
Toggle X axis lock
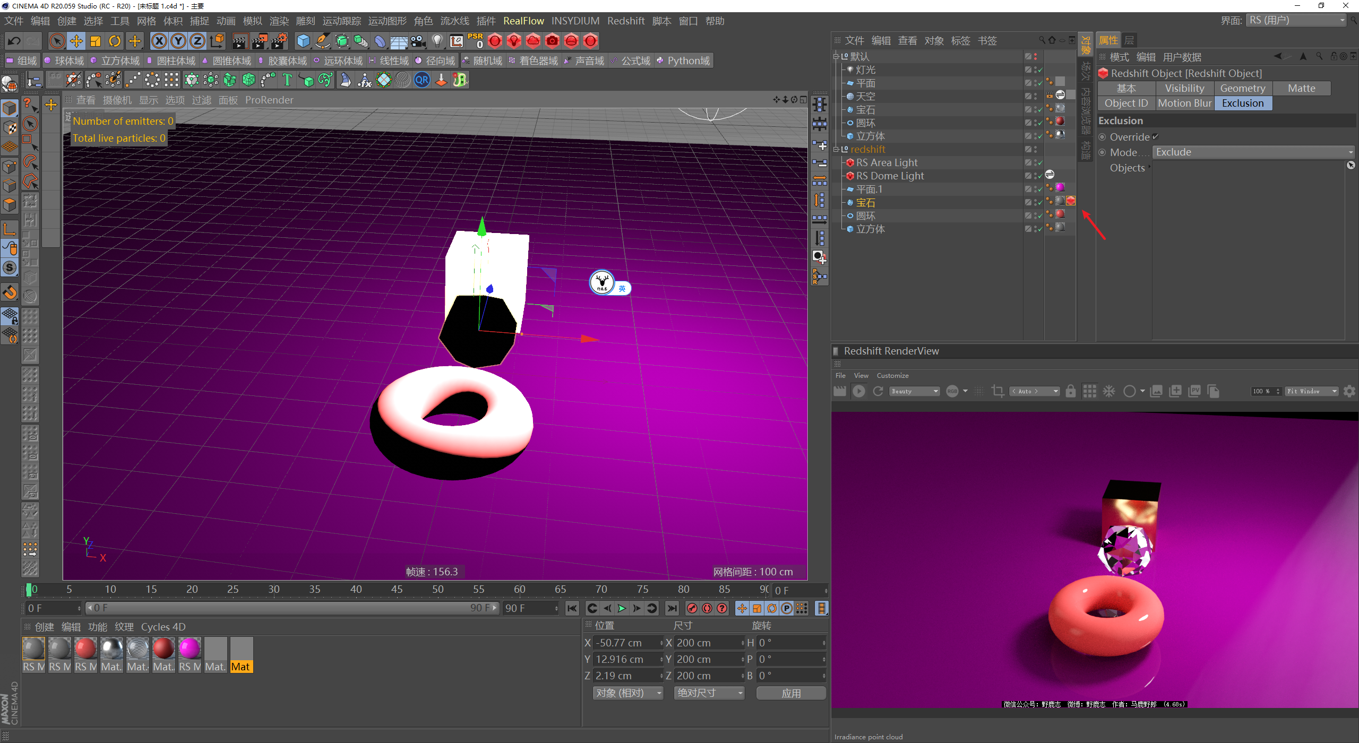click(159, 41)
